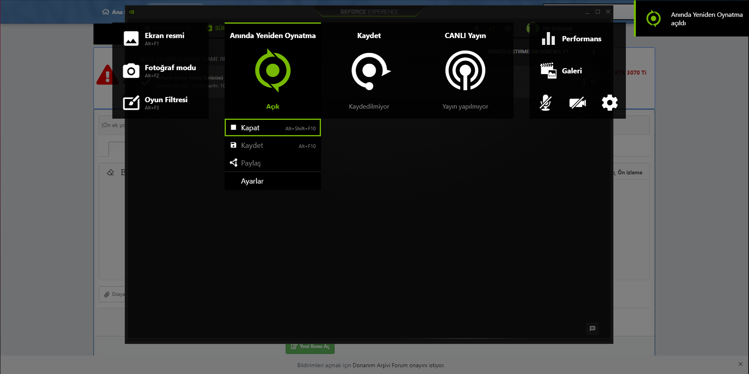Click the Ön izleme preview button

click(x=627, y=173)
